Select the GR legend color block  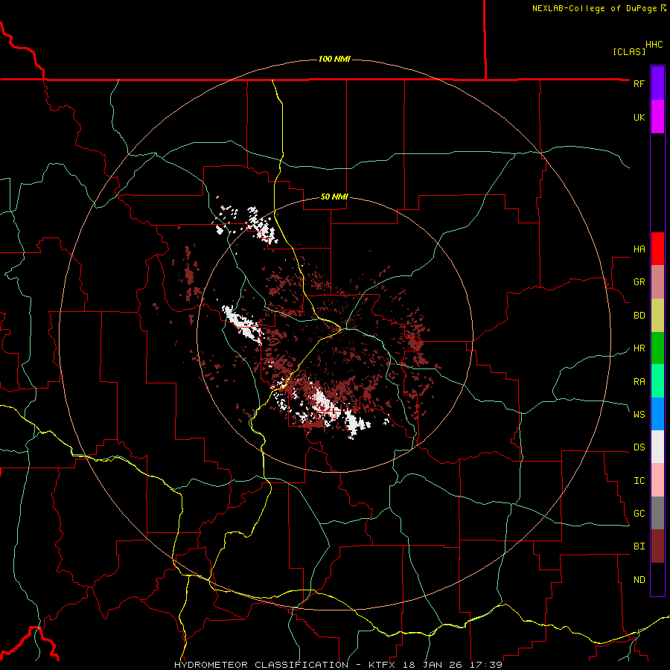[x=657, y=281]
